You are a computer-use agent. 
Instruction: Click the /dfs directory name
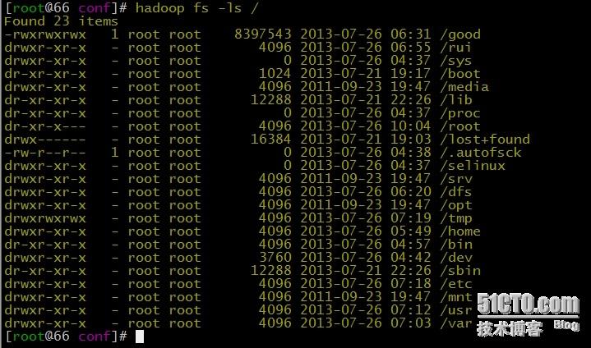point(456,192)
